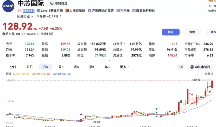The height and width of the screenshot is (127, 216).
Task: Click the 前复权 adjustment option
Action: (x=209, y=74)
